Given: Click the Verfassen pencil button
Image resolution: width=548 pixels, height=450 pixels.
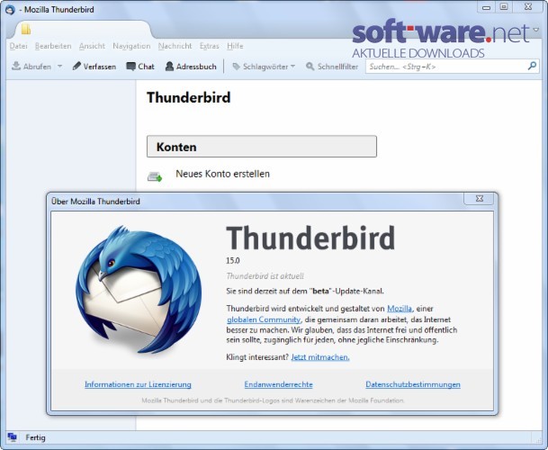Looking at the screenshot, I should pyautogui.click(x=94, y=67).
